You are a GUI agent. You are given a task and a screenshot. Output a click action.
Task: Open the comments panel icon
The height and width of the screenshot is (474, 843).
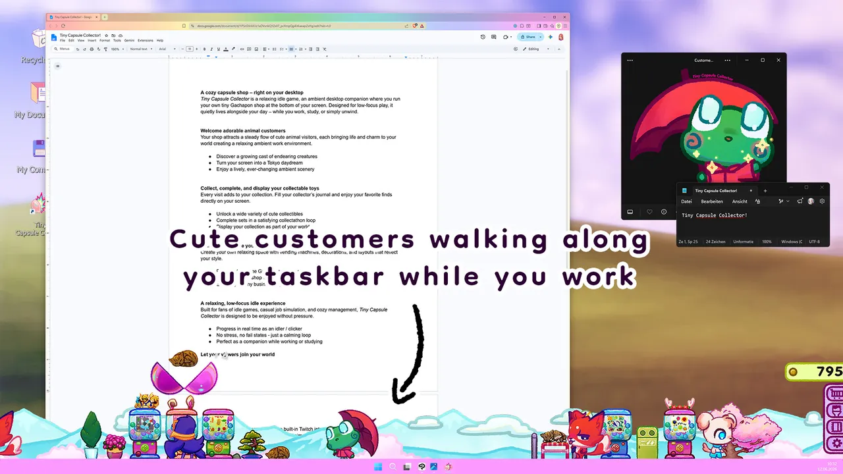493,37
